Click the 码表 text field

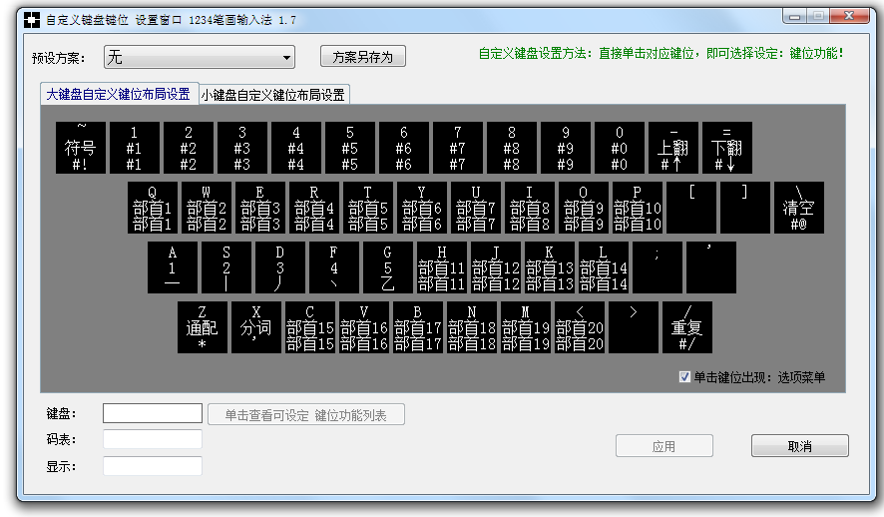point(153,439)
